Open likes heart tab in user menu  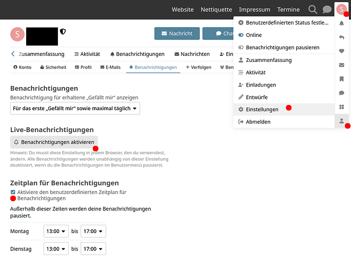point(342,51)
